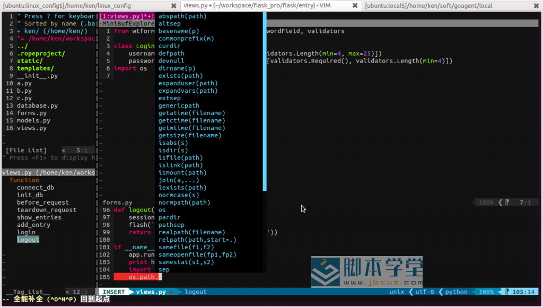Jump to connect_db in the tag list
543x308 pixels.
point(36,187)
